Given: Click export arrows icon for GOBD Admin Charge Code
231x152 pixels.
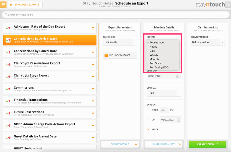Looking at the screenshot, I should (x=8, y=126).
